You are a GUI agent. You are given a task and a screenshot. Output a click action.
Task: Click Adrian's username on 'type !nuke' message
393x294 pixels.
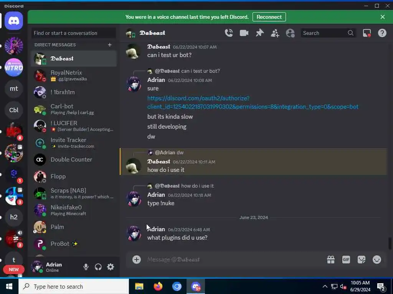tap(156, 195)
